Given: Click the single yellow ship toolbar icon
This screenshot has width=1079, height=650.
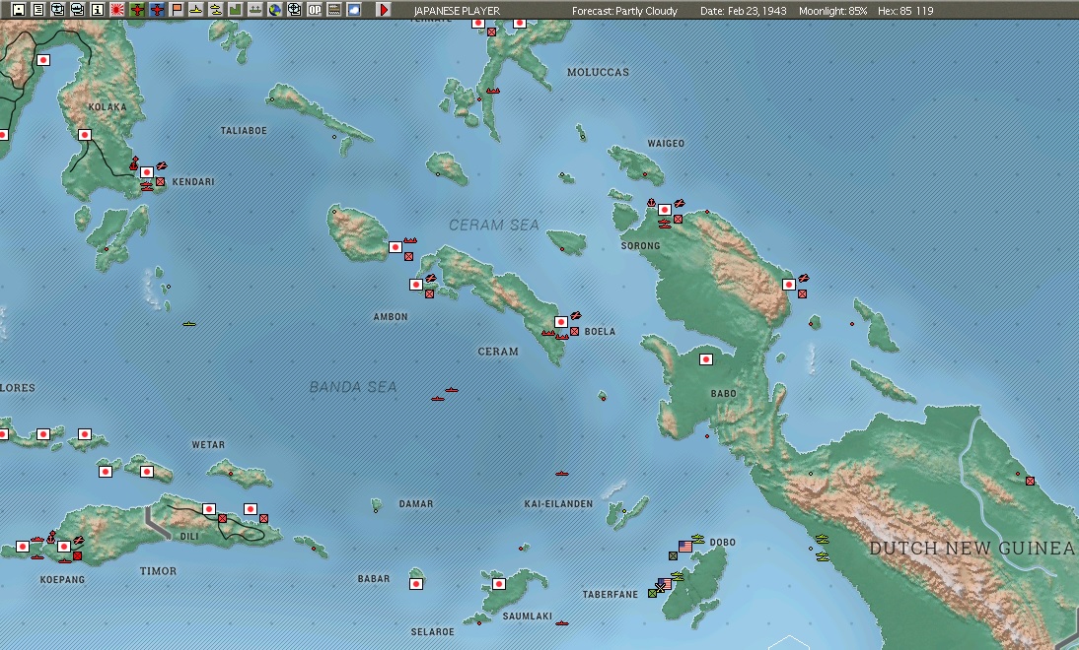Looking at the screenshot, I should [196, 10].
